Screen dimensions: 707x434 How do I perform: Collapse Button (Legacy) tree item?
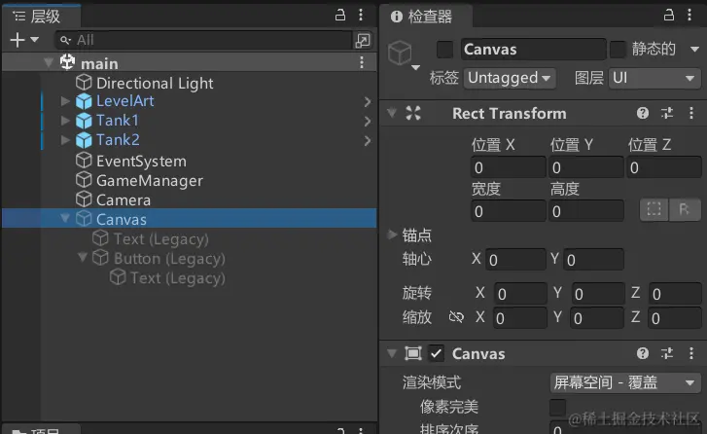pos(83,257)
